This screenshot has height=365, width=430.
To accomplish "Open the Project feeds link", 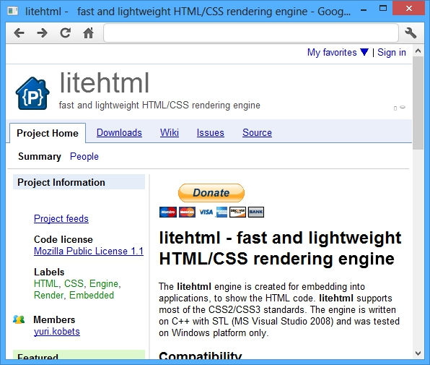I will tap(61, 218).
